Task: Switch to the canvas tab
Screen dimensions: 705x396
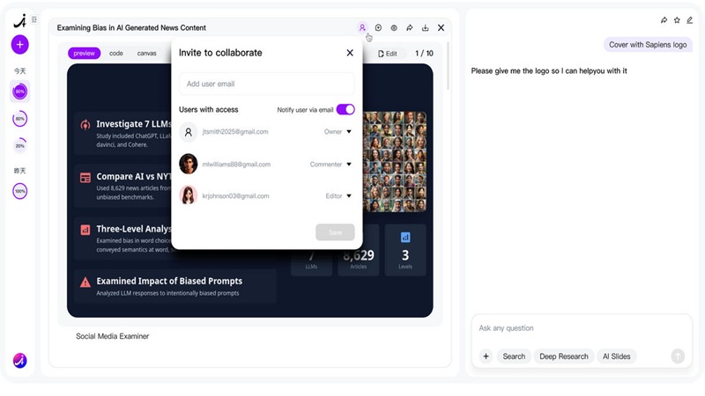Action: click(146, 54)
